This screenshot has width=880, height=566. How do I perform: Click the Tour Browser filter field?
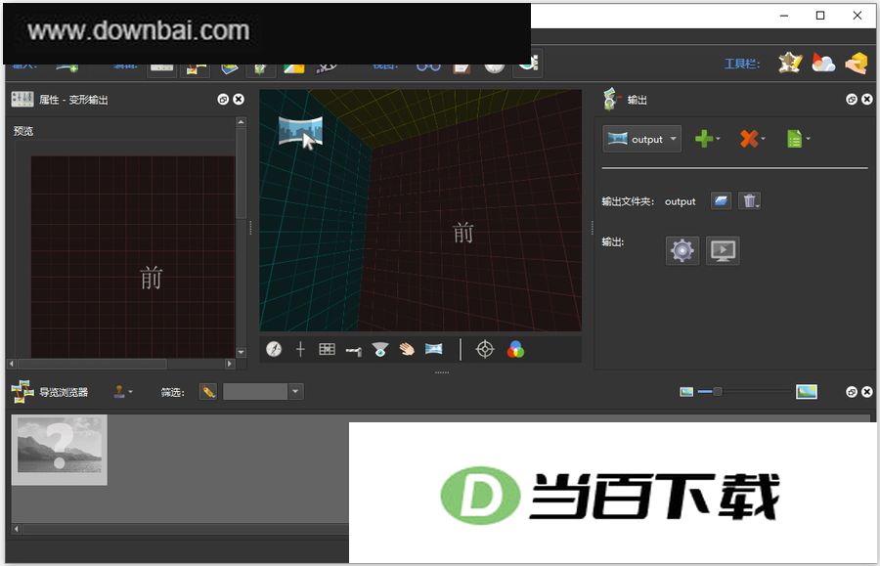pyautogui.click(x=255, y=392)
